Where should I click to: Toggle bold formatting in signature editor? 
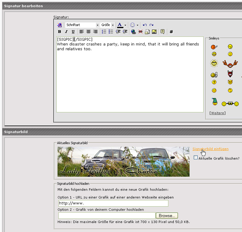click(59, 32)
